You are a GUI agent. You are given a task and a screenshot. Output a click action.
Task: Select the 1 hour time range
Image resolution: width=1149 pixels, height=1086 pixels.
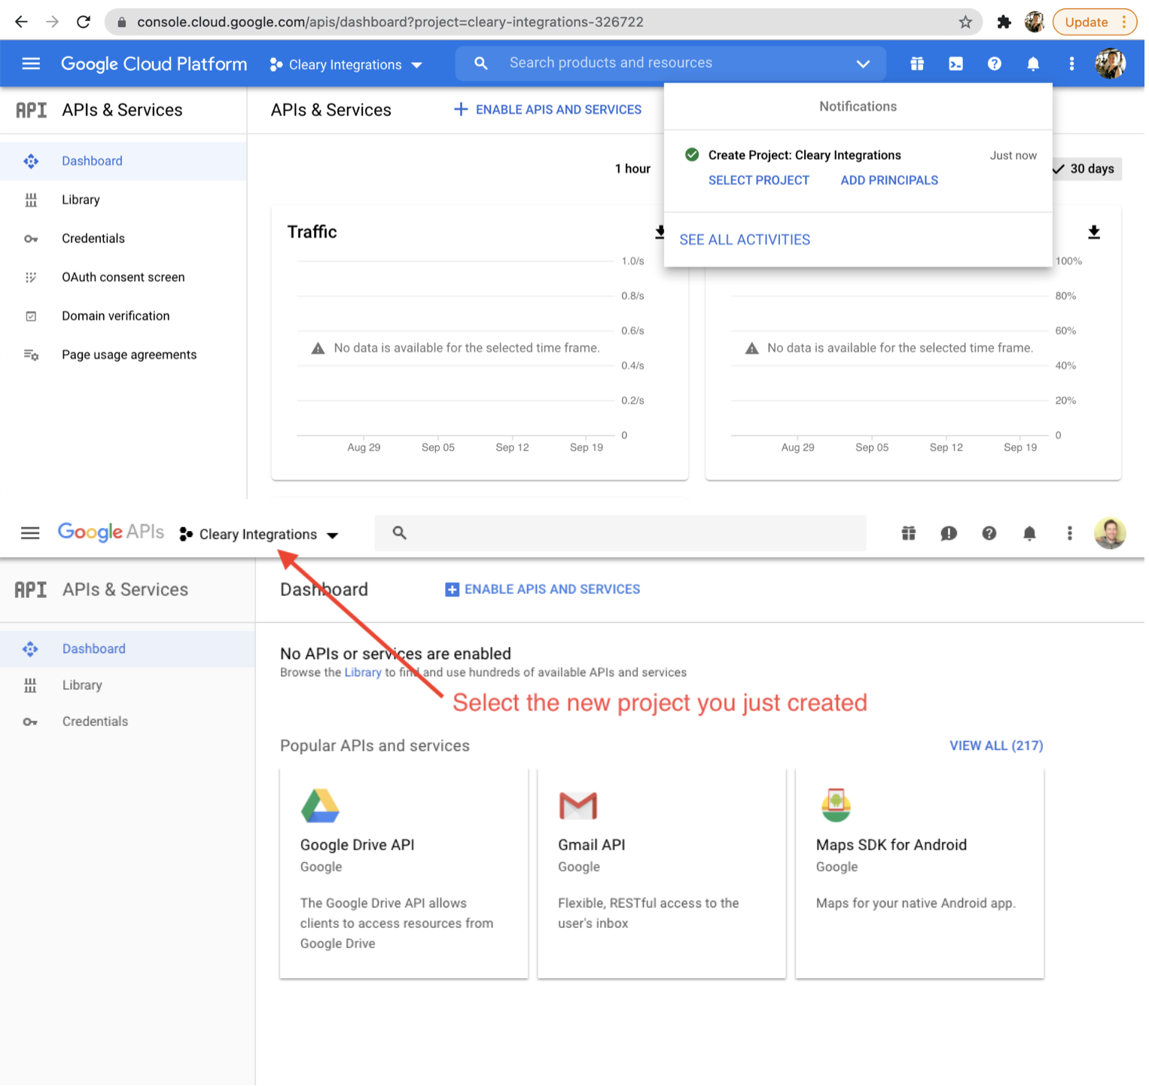point(632,169)
